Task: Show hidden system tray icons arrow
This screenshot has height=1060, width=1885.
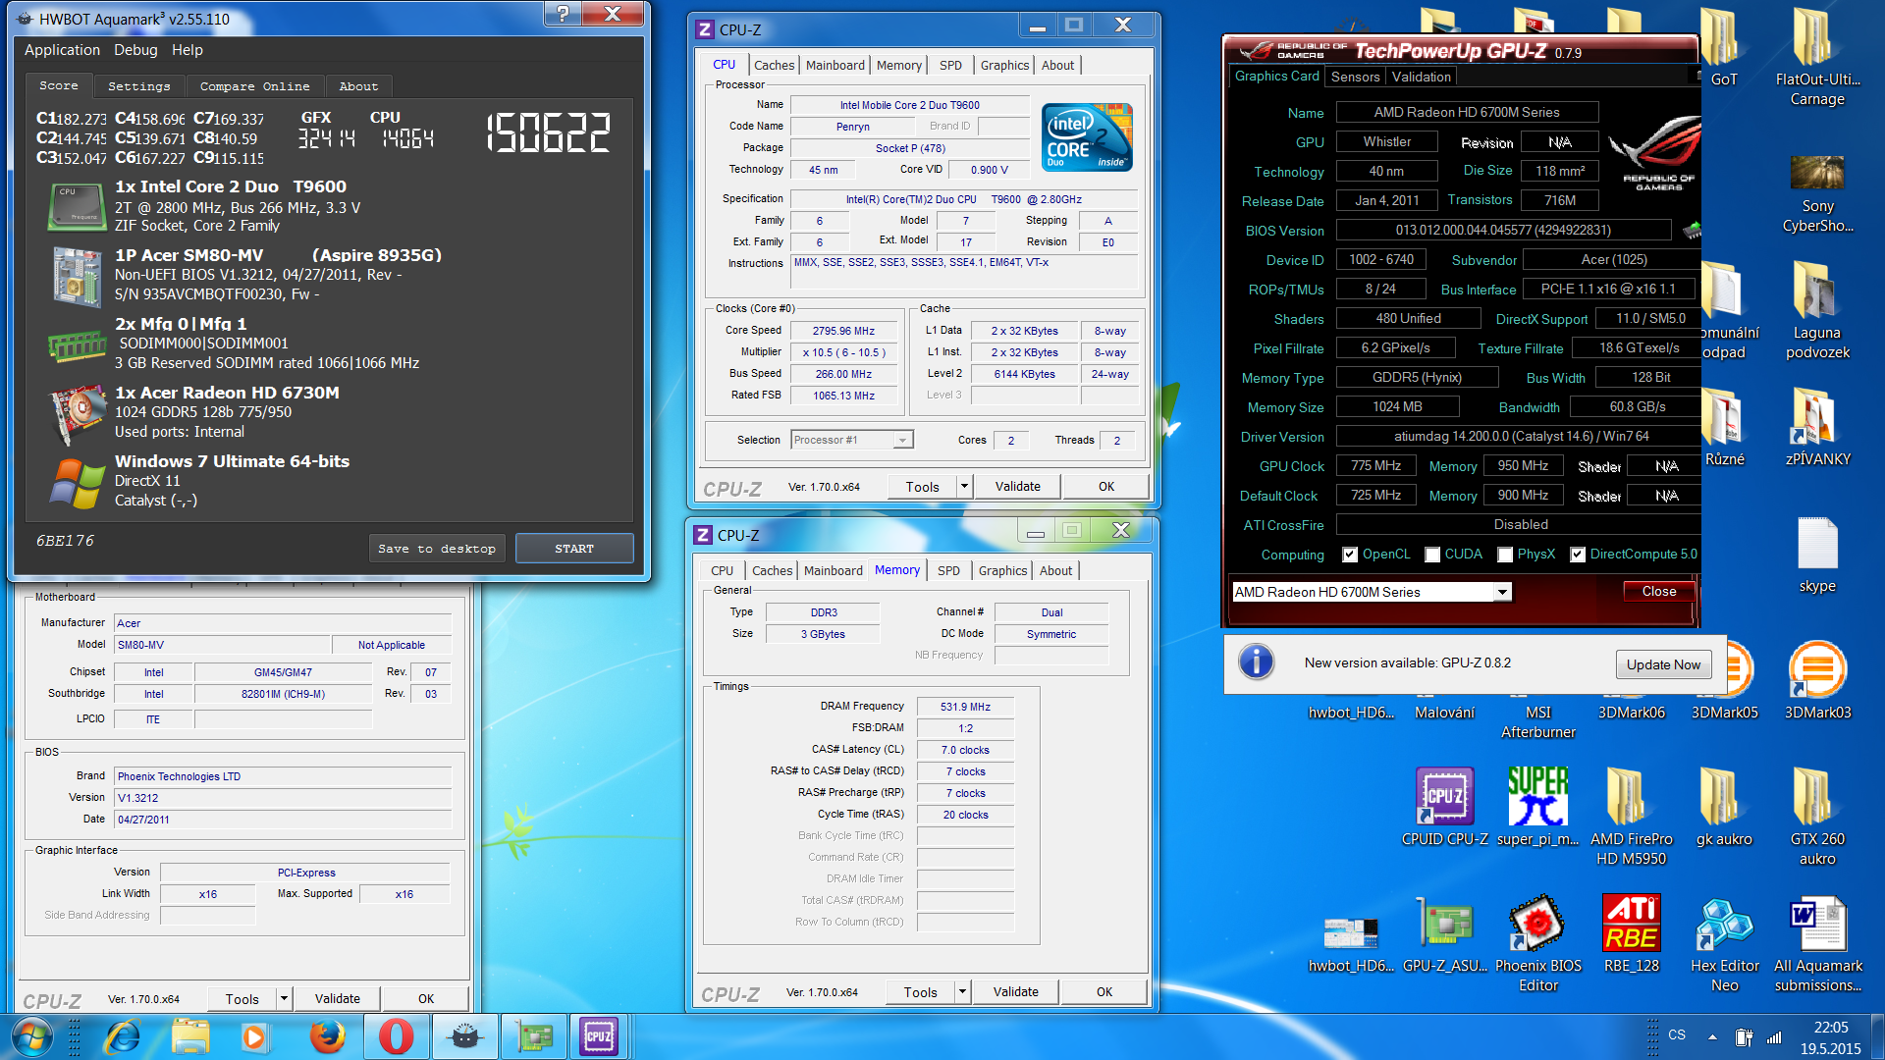Action: coord(1712,1036)
